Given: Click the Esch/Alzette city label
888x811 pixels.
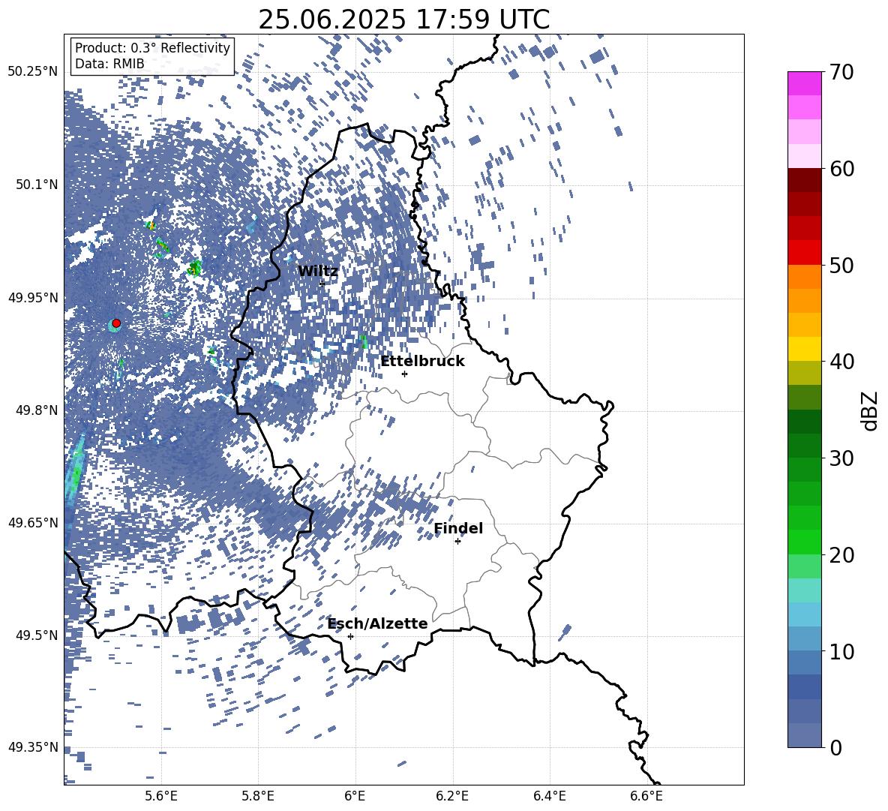Looking at the screenshot, I should point(377,623).
